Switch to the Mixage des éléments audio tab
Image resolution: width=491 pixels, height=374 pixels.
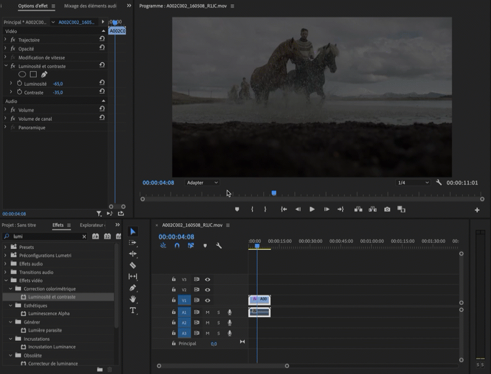90,6
